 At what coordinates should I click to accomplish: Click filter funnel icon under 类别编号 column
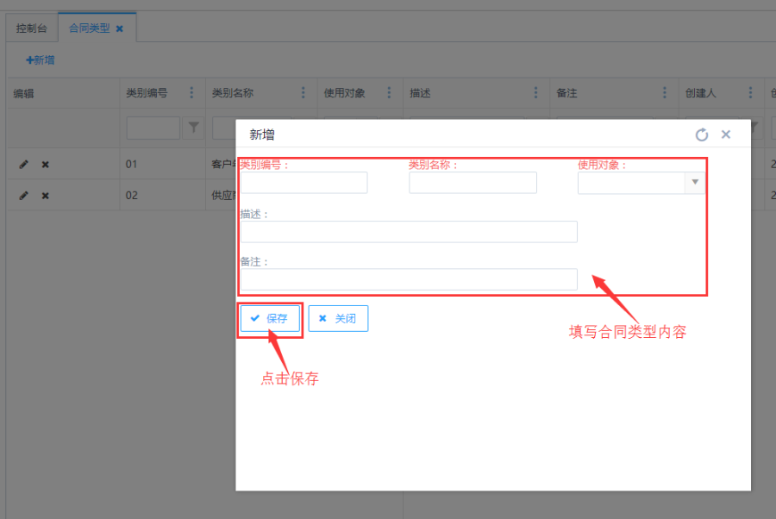[194, 128]
